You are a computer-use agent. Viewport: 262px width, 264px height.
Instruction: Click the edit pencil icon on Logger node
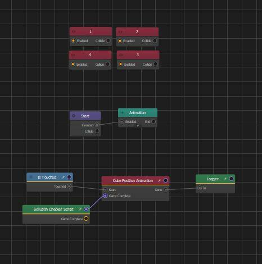click(225, 179)
